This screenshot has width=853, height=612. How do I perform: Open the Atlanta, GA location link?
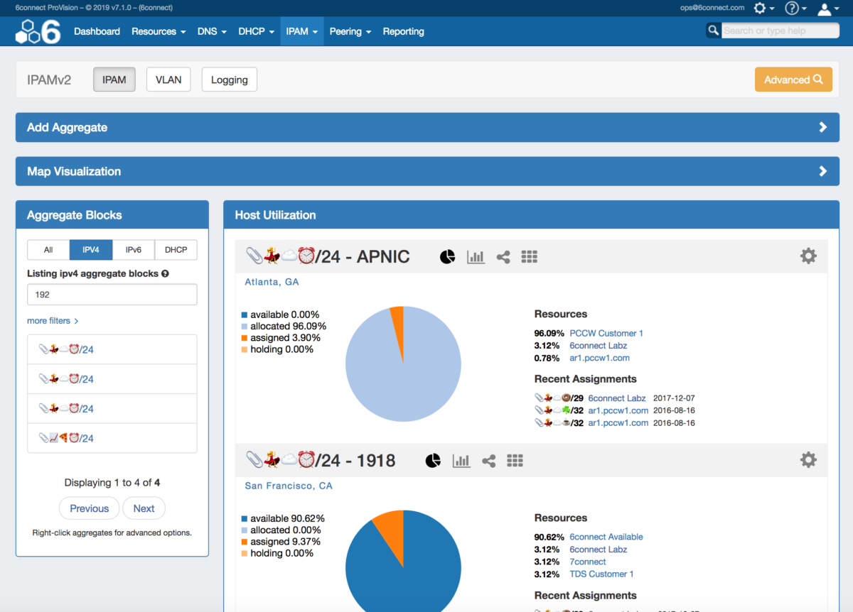tap(272, 282)
